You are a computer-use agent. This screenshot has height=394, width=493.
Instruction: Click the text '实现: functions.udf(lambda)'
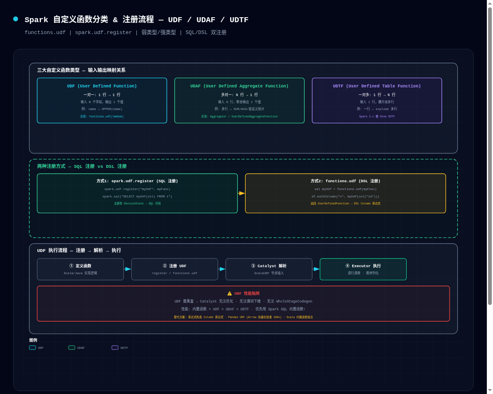click(102, 117)
